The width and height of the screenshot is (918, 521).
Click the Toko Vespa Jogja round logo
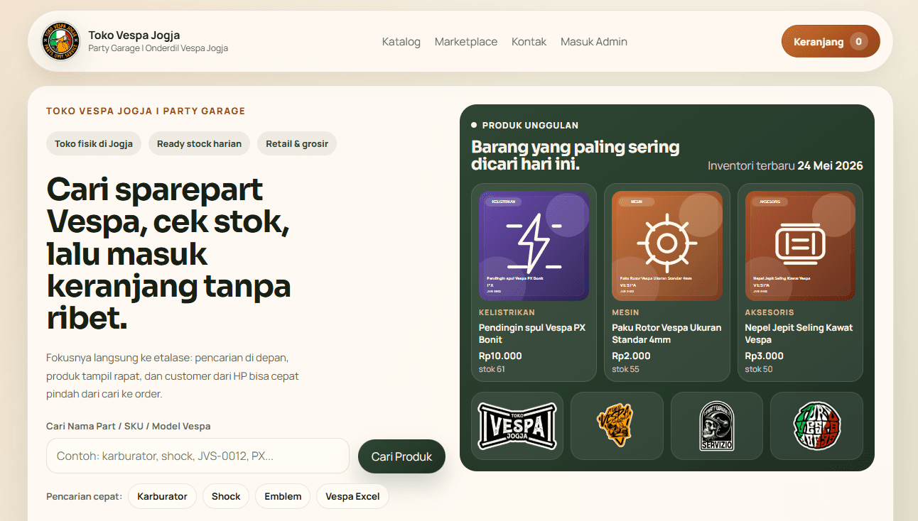61,41
